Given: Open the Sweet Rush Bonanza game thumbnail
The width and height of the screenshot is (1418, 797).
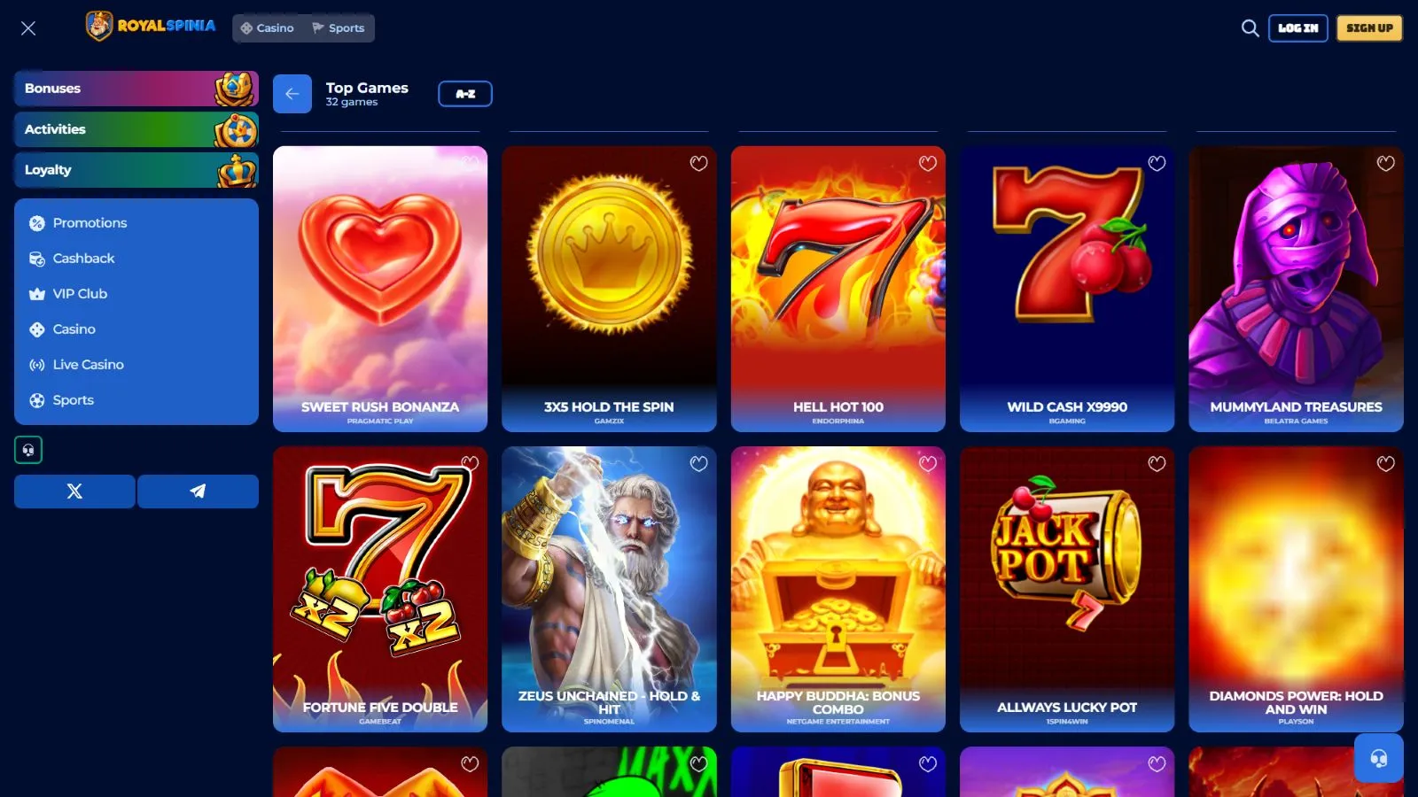Looking at the screenshot, I should click(380, 289).
